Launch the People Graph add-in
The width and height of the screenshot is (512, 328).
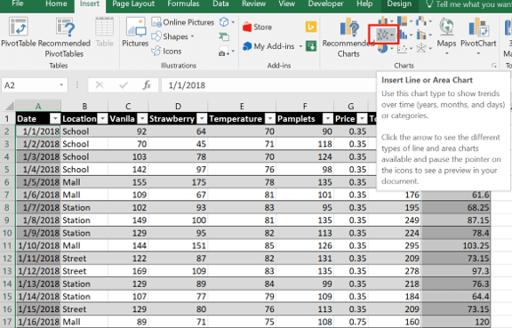[x=311, y=46]
